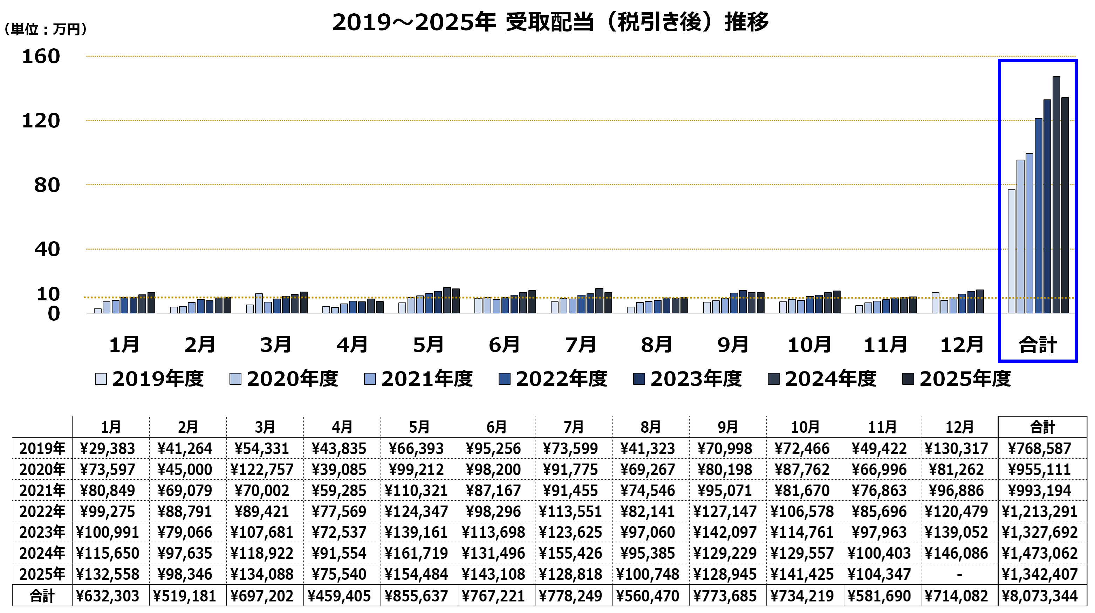Select the chart title text
Screen dimensions: 1095x613
tap(550, 22)
